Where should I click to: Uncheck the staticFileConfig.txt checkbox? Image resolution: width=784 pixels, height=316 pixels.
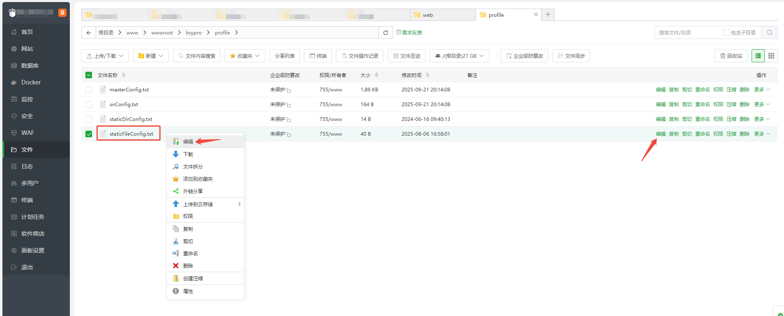89,134
